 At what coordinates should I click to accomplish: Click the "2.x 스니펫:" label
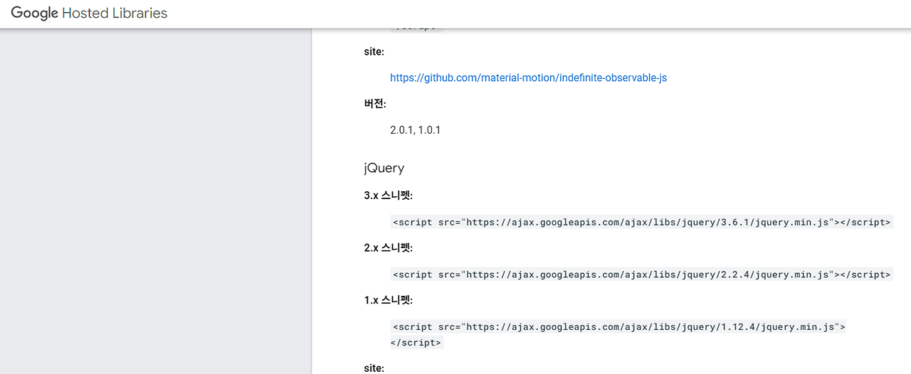(388, 247)
